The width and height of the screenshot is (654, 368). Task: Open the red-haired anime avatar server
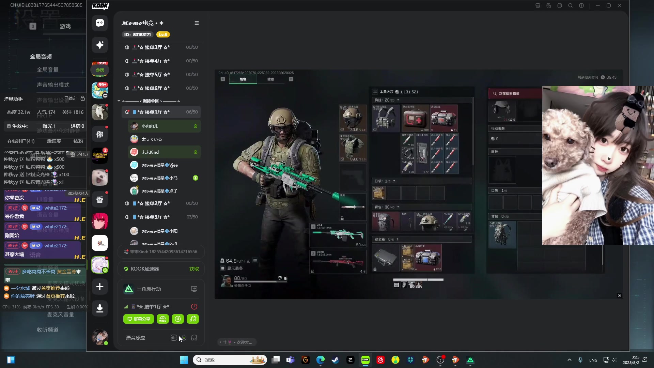[x=100, y=221]
